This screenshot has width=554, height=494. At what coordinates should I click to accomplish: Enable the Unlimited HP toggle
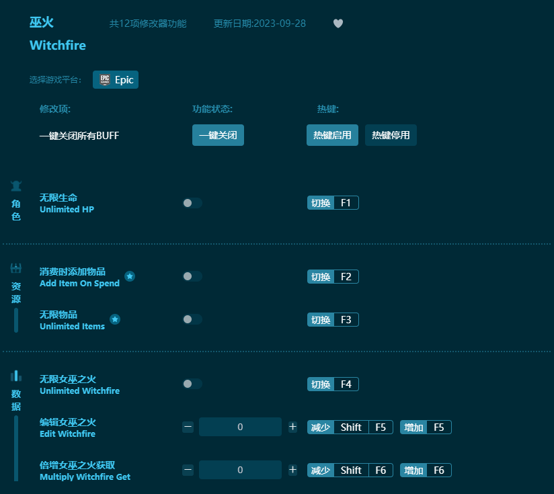tap(192, 202)
